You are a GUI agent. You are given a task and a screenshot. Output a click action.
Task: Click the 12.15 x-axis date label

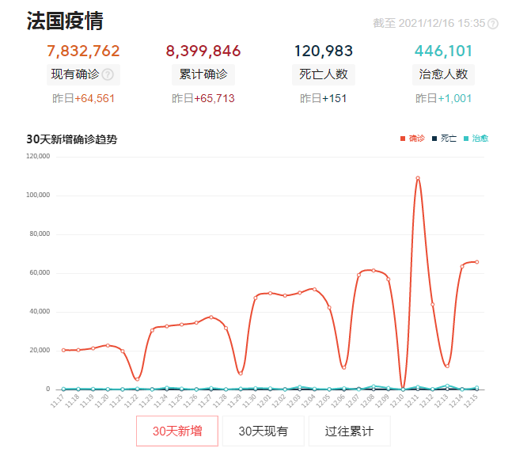470,401
